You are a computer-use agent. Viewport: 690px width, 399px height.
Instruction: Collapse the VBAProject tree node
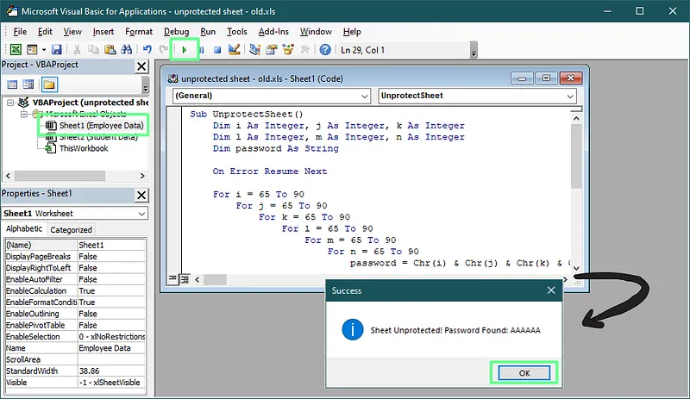coord(10,103)
